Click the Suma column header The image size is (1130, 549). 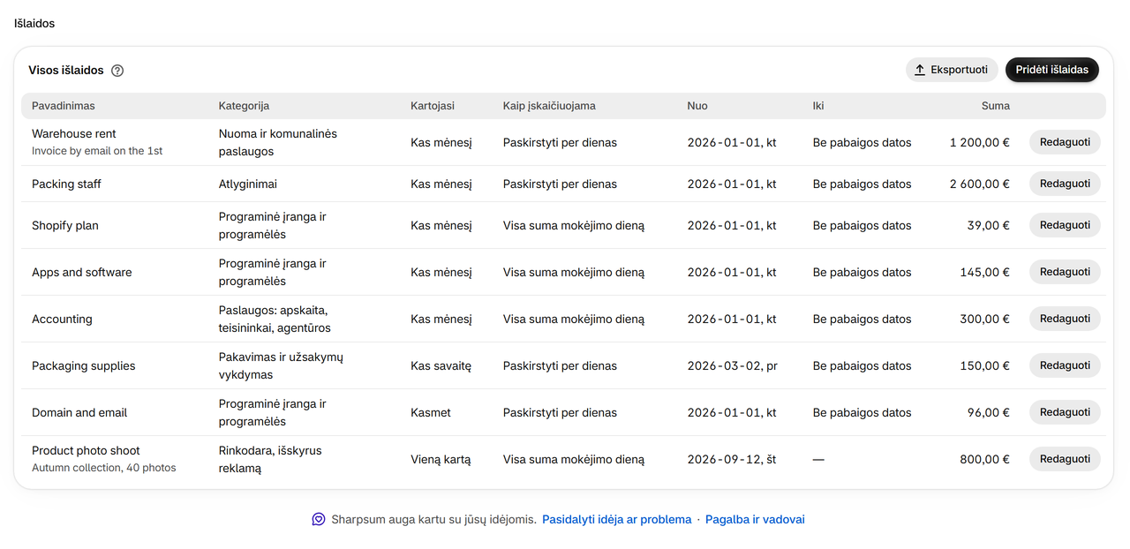pyautogui.click(x=995, y=106)
